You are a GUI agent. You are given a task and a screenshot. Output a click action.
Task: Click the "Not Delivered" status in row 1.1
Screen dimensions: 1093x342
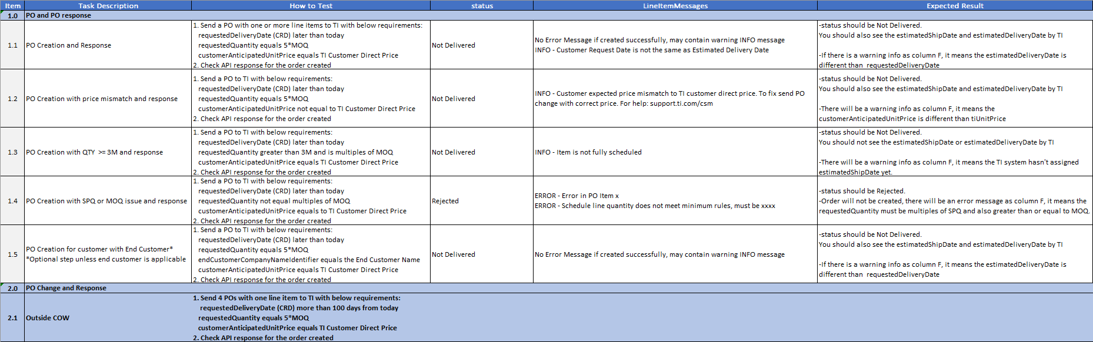point(454,45)
